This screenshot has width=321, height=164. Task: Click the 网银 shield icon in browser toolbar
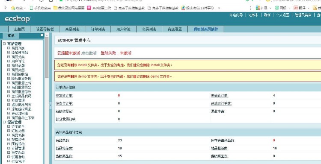click(277, 8)
